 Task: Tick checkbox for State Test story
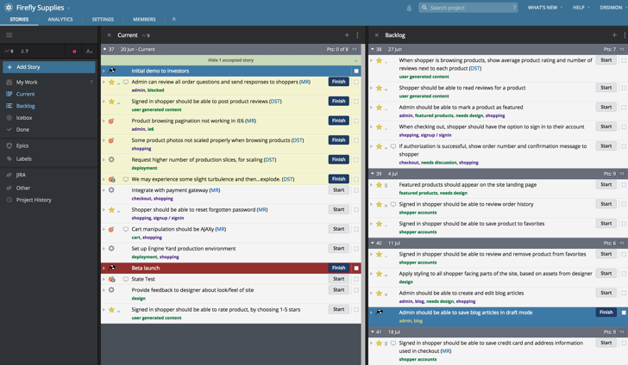356,279
